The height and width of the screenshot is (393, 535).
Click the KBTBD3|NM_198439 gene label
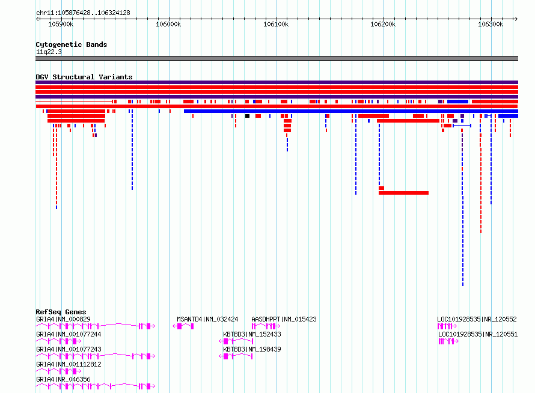pos(252,349)
